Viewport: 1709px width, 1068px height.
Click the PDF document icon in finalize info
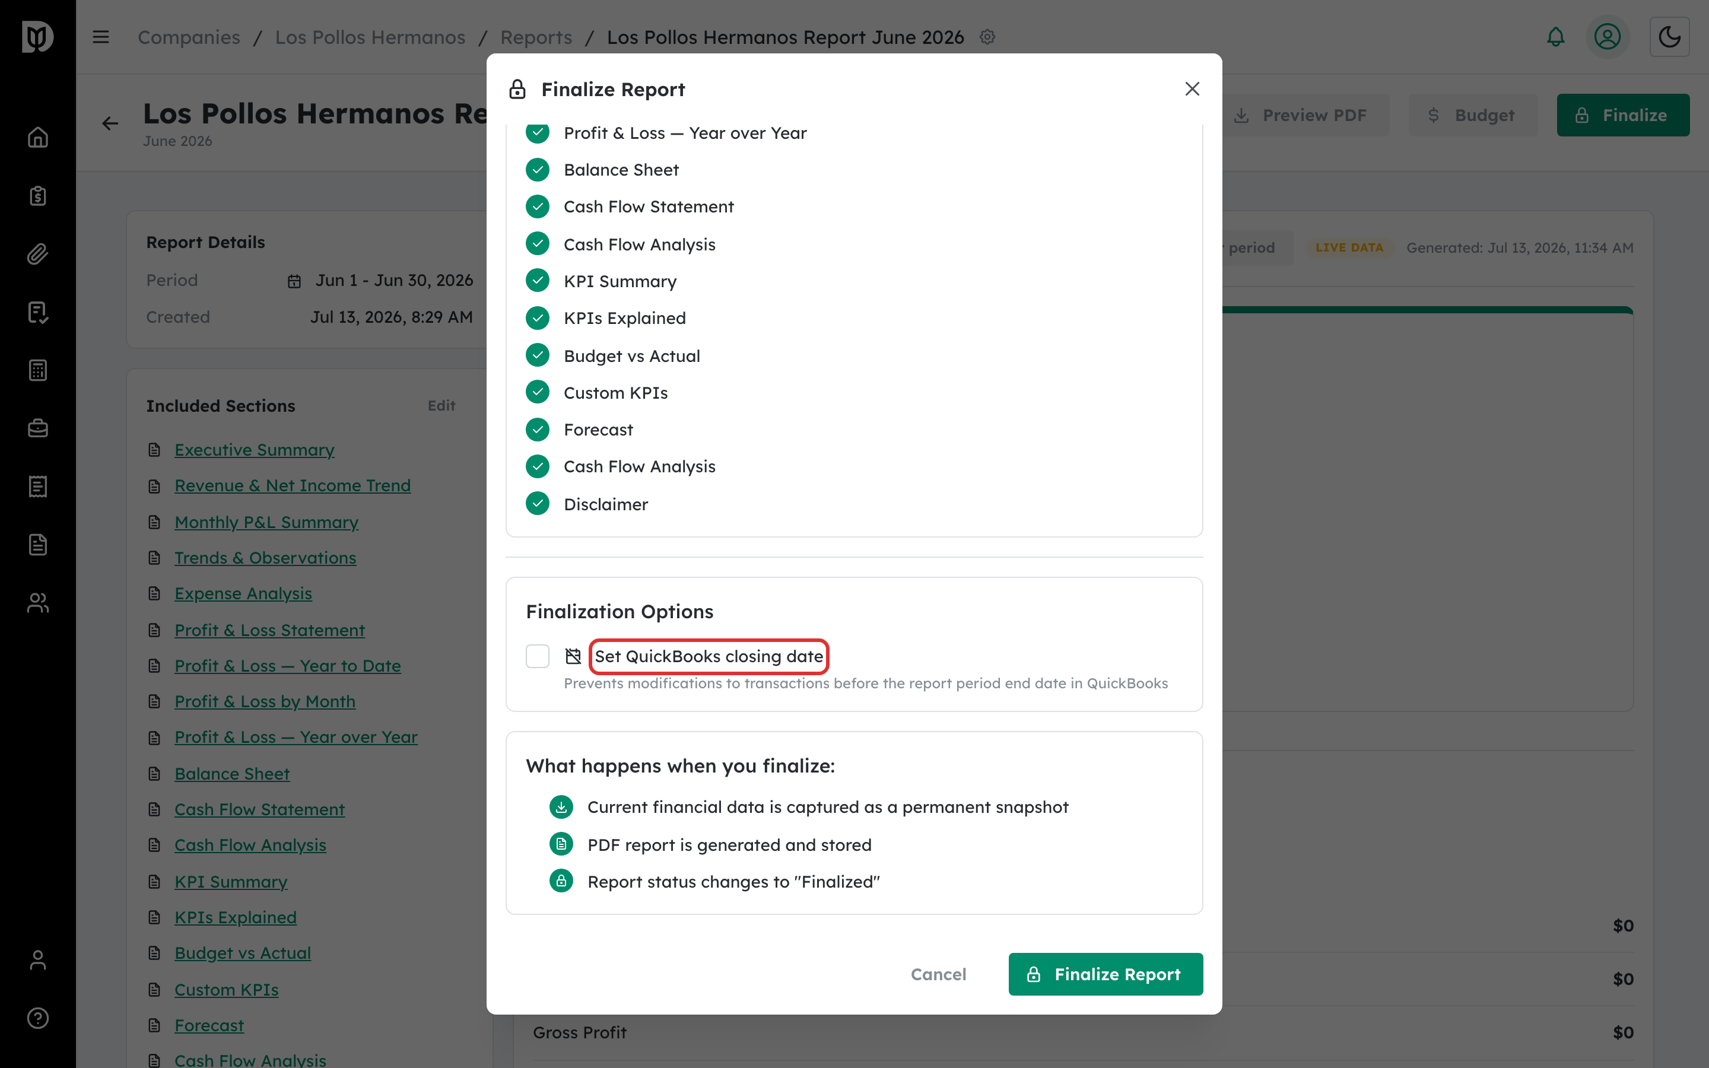(561, 844)
